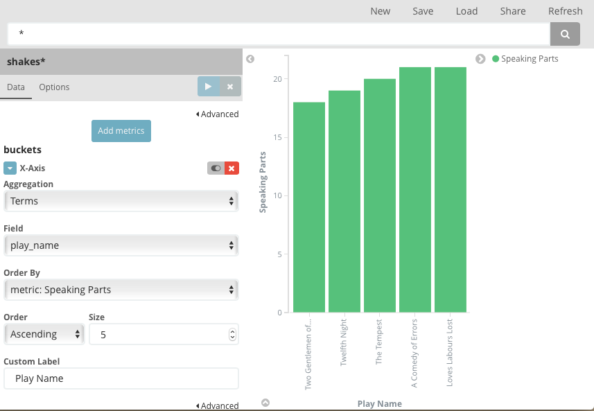Click Refresh in the top bar
594x411 pixels.
(x=565, y=11)
